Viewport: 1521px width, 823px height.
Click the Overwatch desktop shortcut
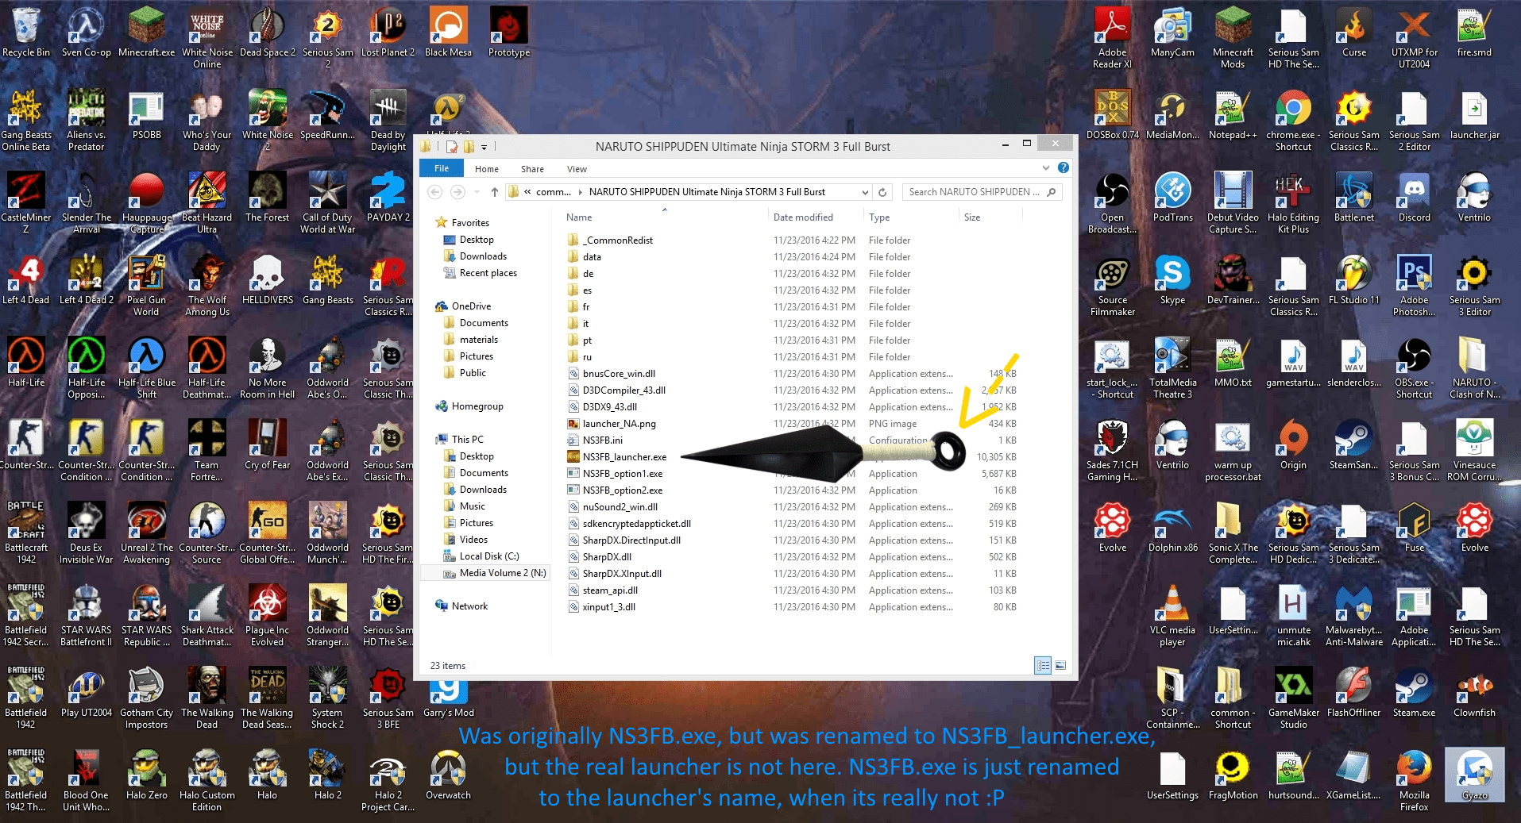[448, 775]
